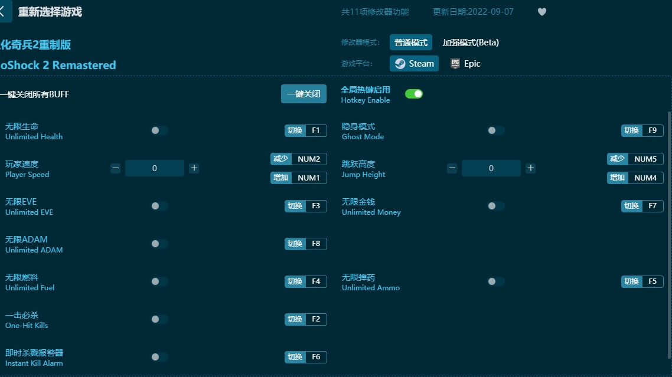Click F7 hotkey button for Unlimited Money
Image resolution: width=672 pixels, height=377 pixels.
pyautogui.click(x=642, y=206)
